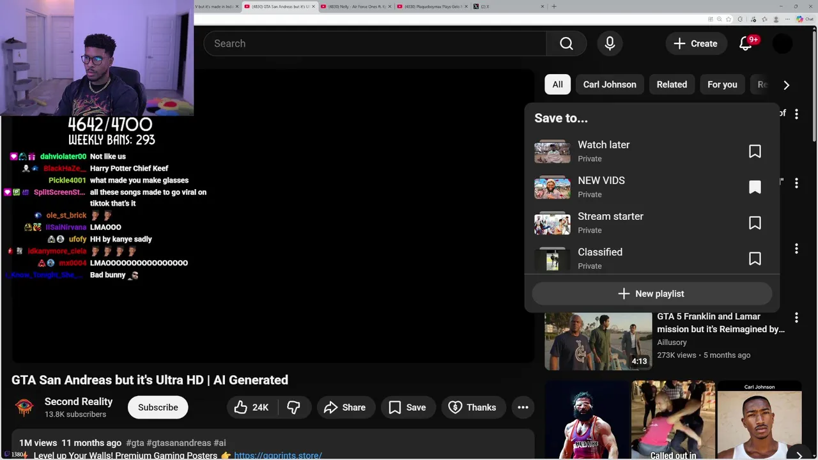Toggle Stream starter playlist bookmark
This screenshot has height=460, width=818.
[x=755, y=223]
